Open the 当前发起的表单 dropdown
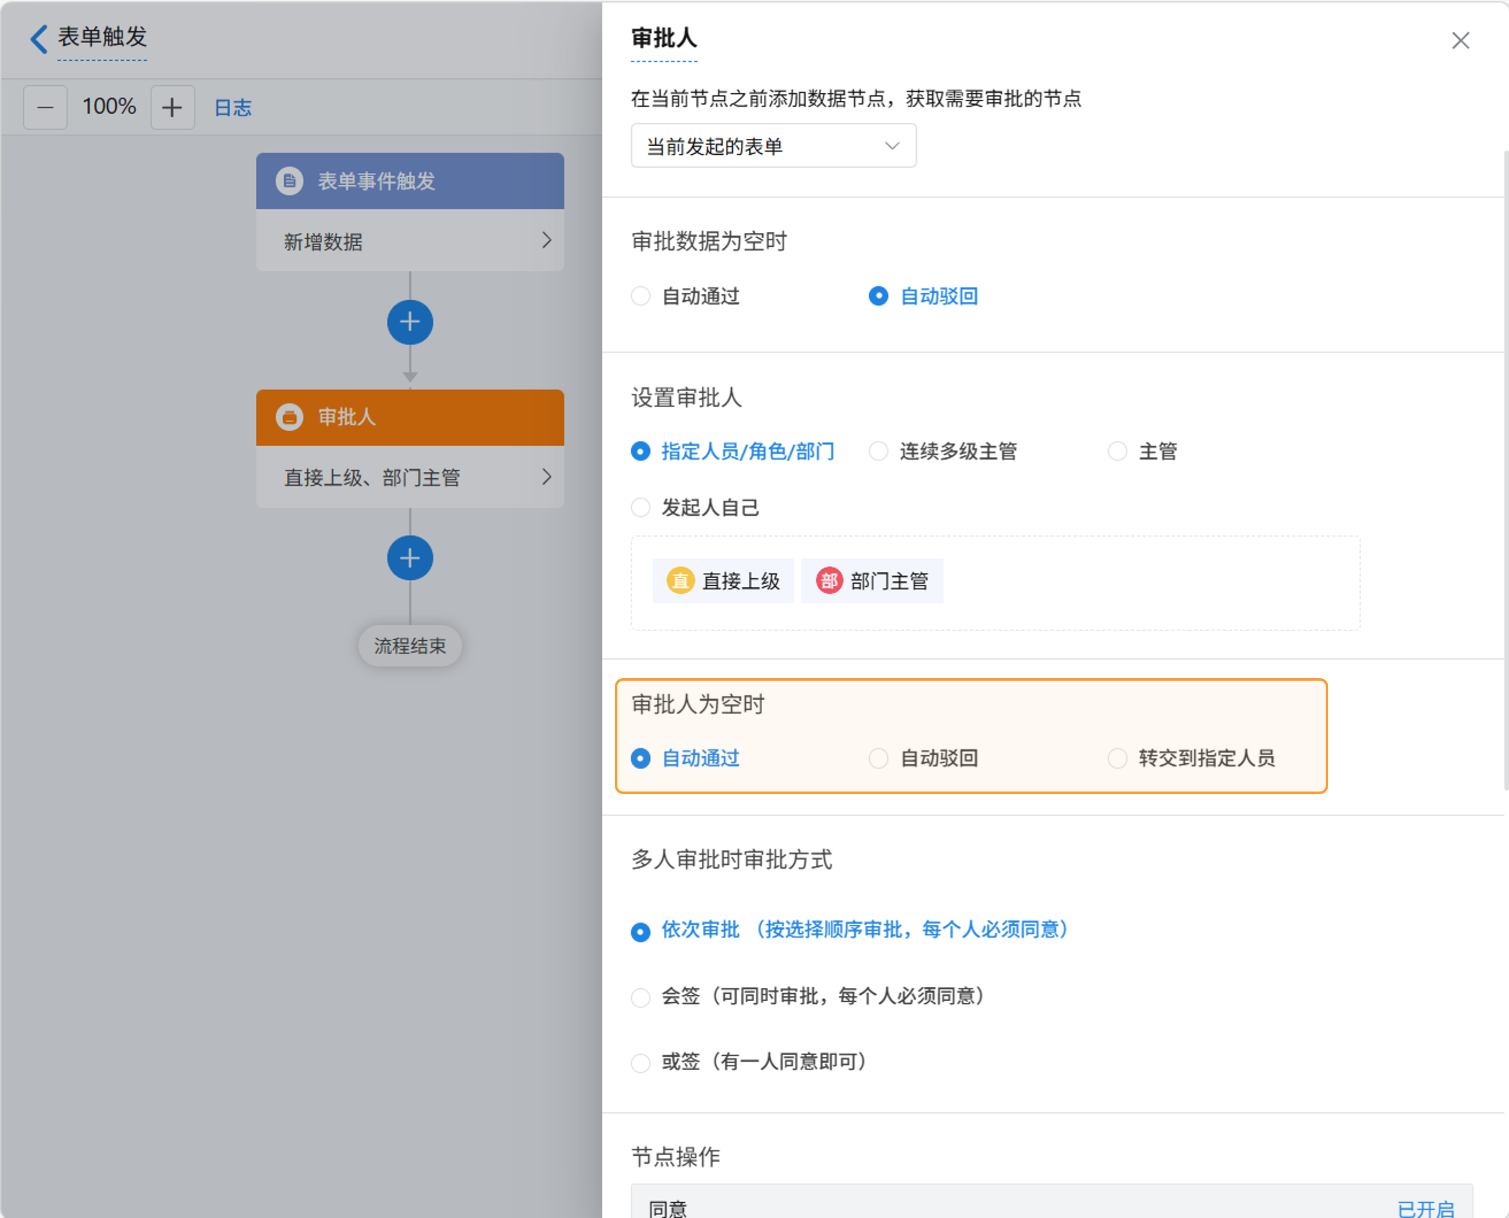Screen dimensions: 1509x1218 pos(773,146)
